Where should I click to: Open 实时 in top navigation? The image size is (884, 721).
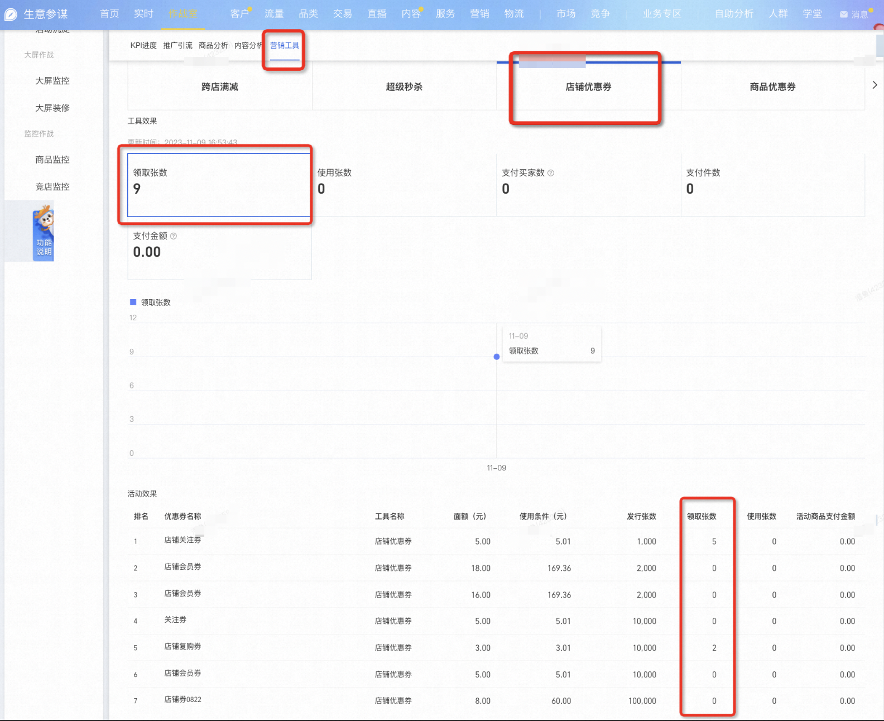(x=143, y=13)
